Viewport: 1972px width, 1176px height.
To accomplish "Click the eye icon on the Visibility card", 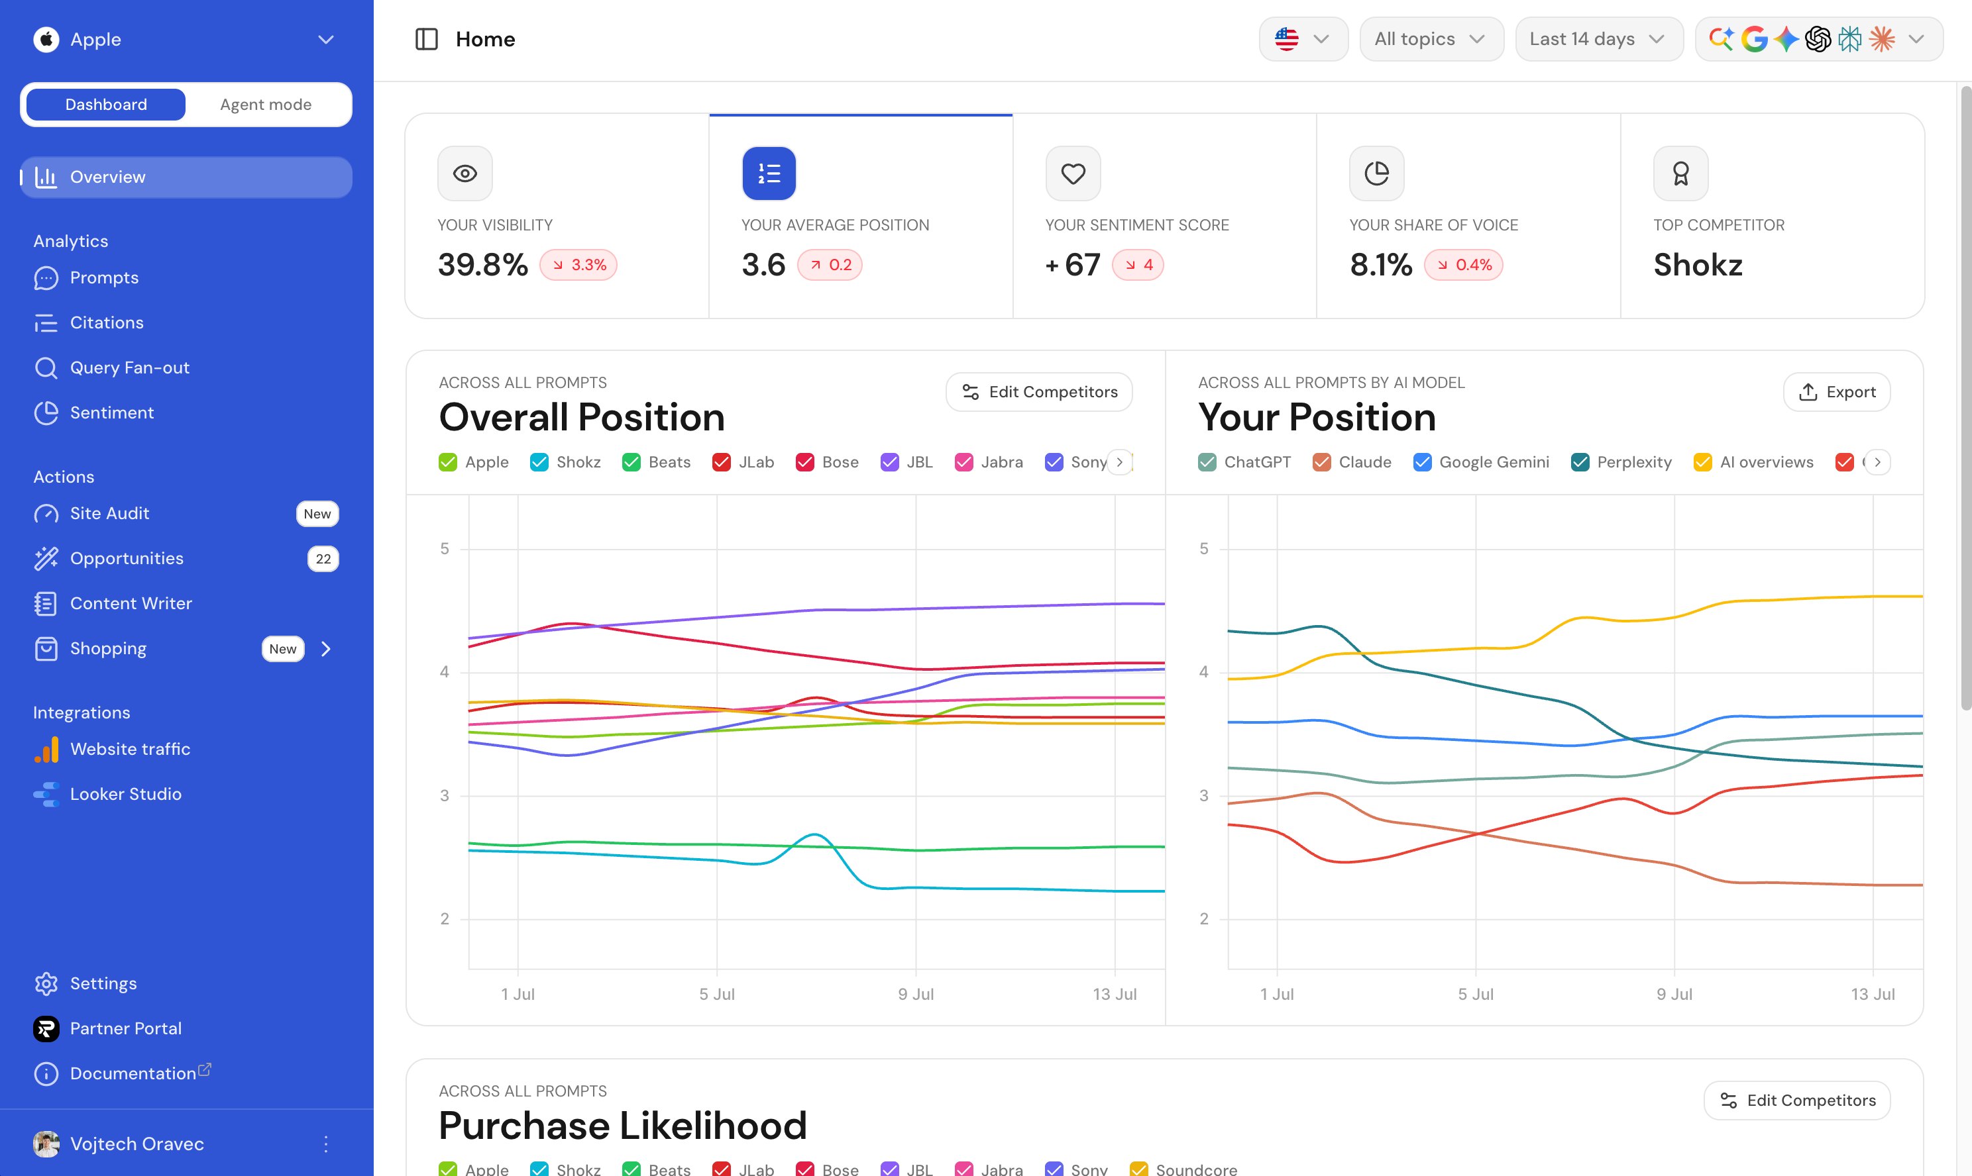I will tap(465, 173).
